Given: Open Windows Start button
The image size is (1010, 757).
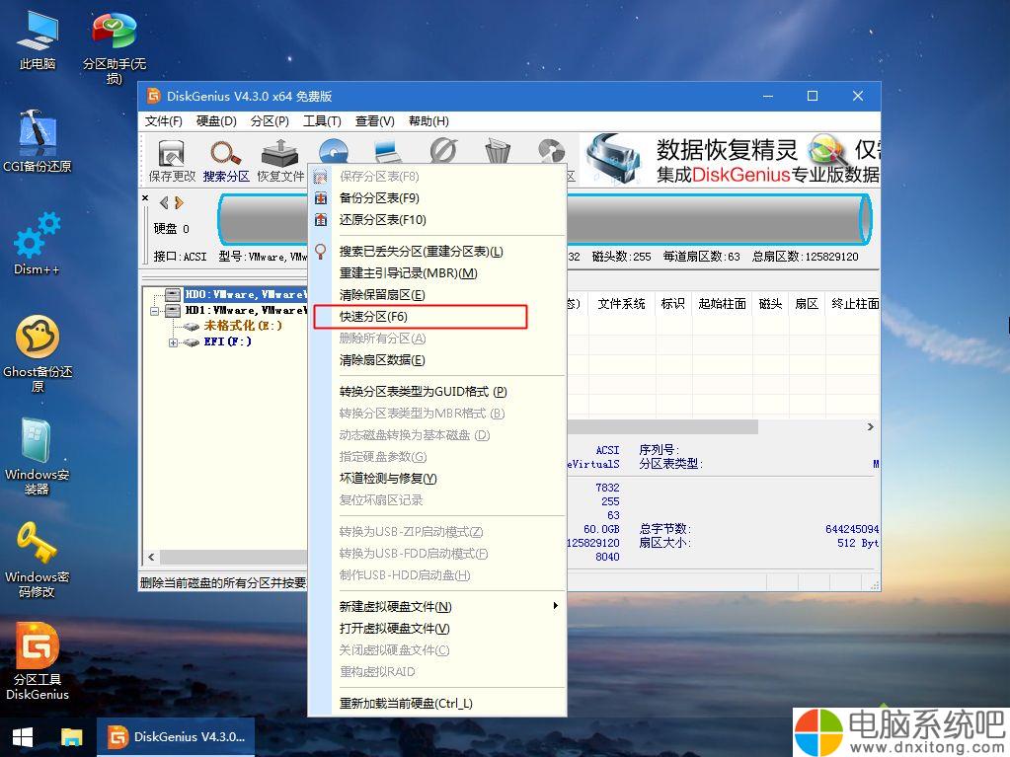Looking at the screenshot, I should pyautogui.click(x=23, y=737).
